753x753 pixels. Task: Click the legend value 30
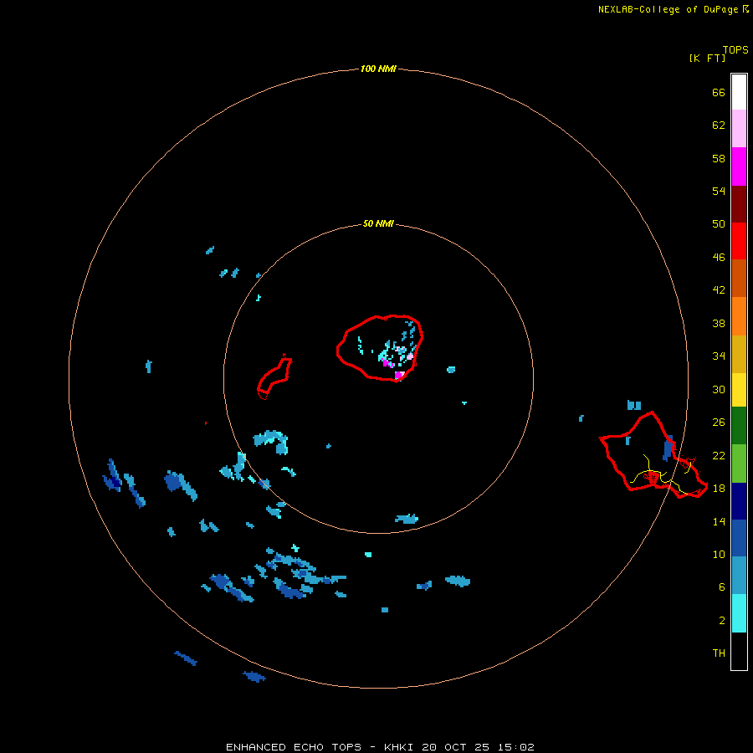pyautogui.click(x=719, y=389)
